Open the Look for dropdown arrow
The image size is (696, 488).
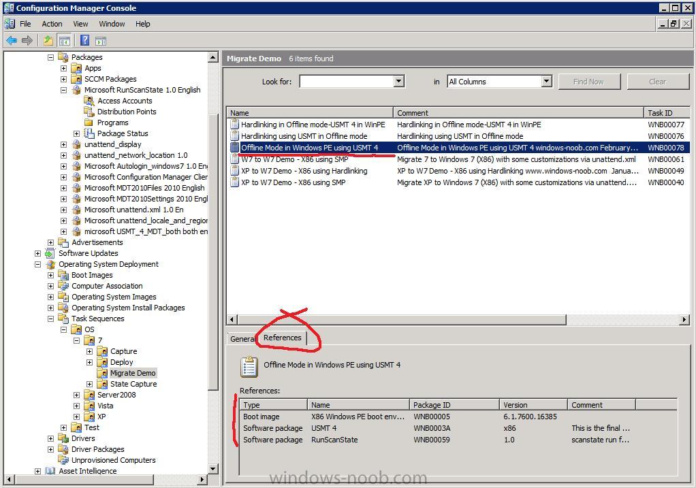[398, 81]
